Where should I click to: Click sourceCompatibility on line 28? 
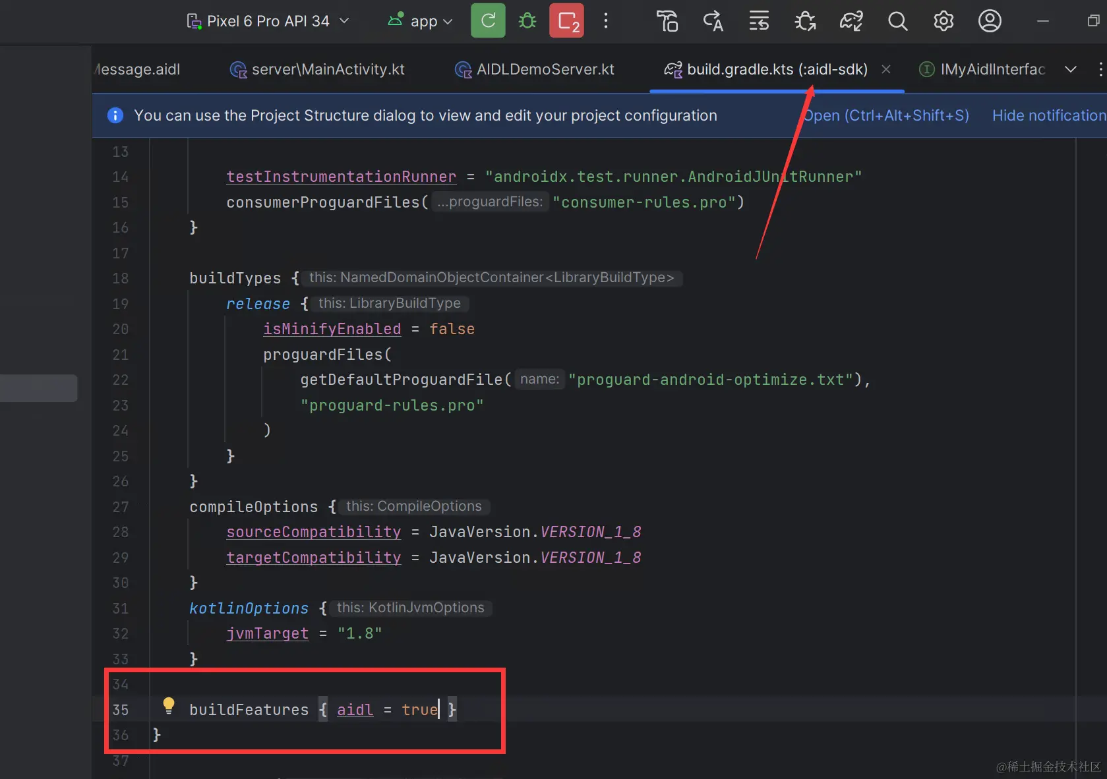coord(313,532)
